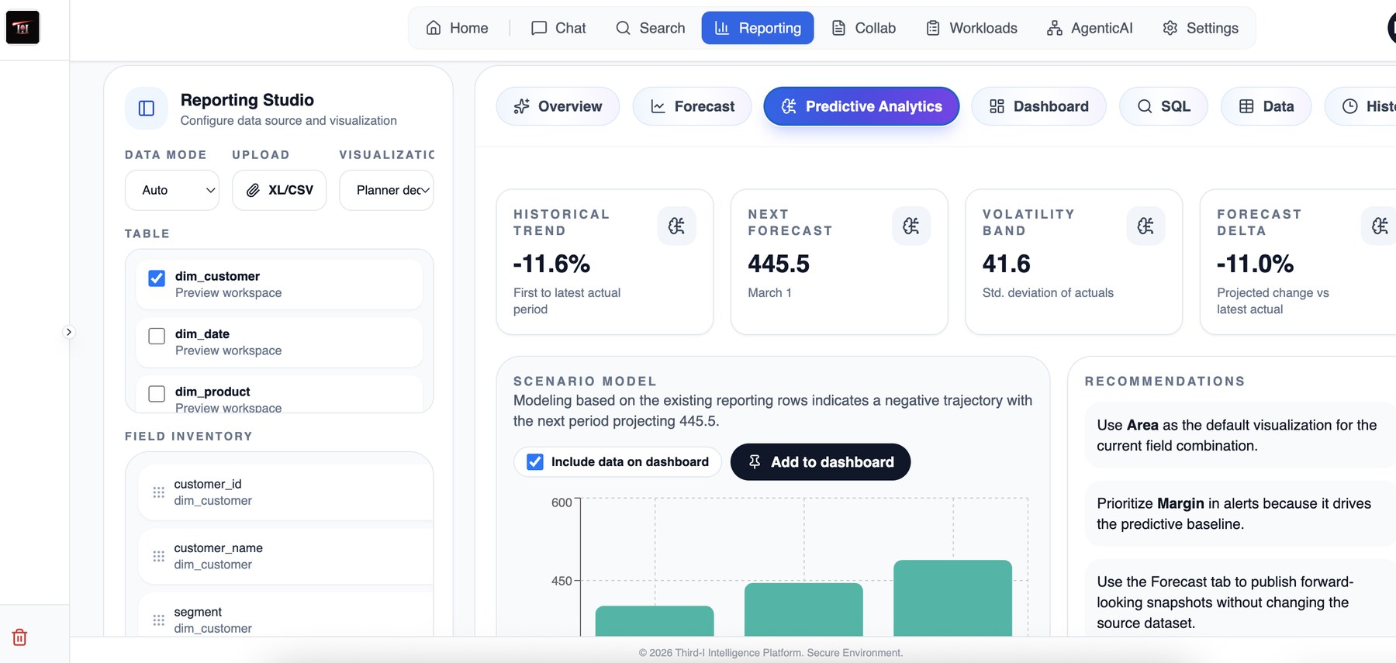Click the Prioritize Margin recommendation
1396x663 pixels.
point(1240,513)
